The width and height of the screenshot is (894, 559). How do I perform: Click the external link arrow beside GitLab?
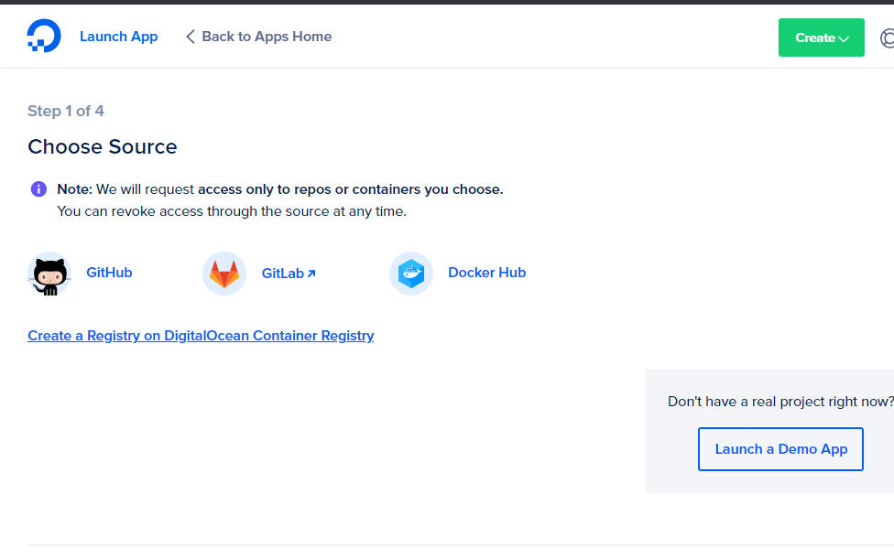(x=311, y=274)
